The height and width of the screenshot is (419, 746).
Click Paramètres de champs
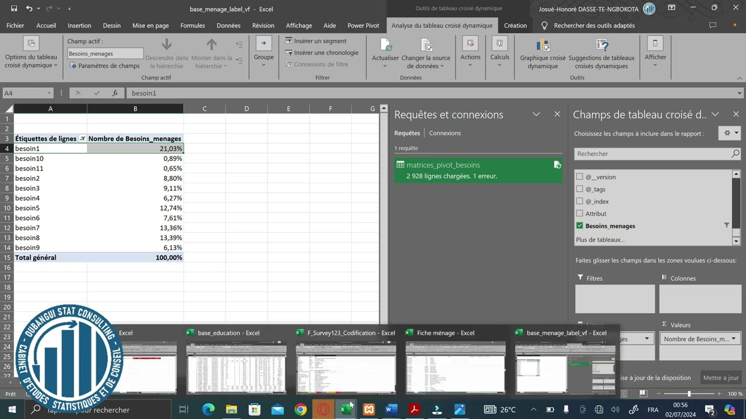(105, 66)
